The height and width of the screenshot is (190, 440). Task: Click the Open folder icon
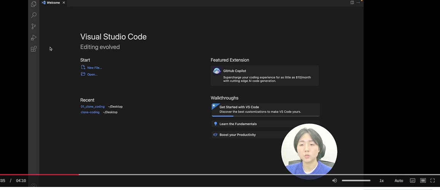pos(83,74)
